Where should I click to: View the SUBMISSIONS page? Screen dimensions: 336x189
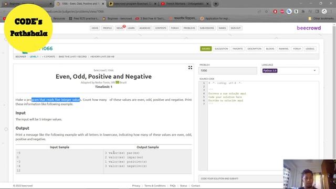click(x=207, y=28)
